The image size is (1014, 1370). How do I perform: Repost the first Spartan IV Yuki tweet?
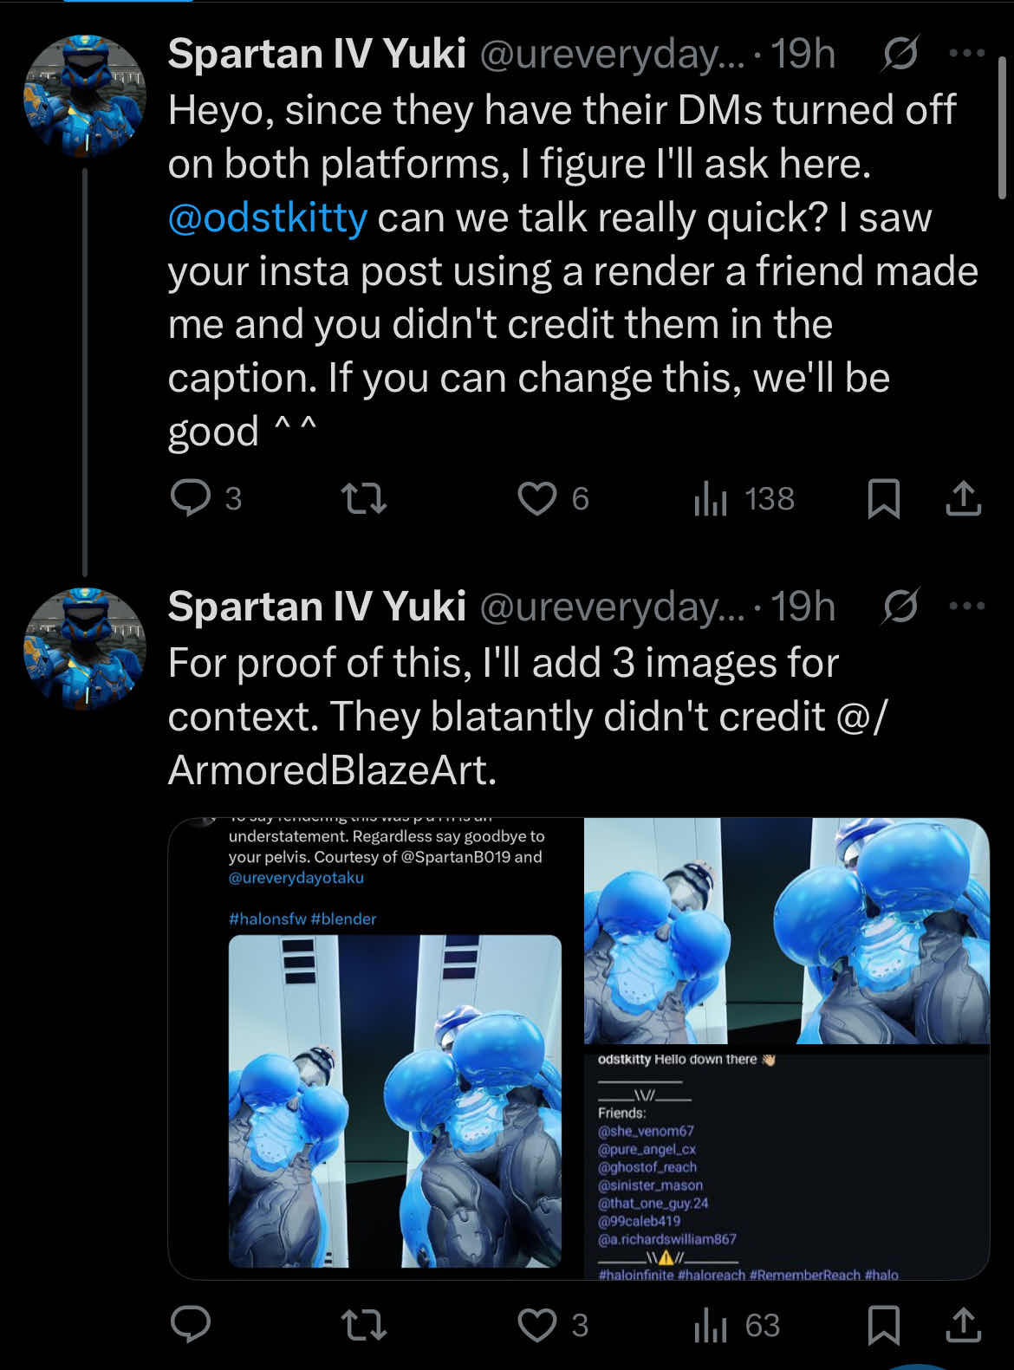[x=364, y=498]
